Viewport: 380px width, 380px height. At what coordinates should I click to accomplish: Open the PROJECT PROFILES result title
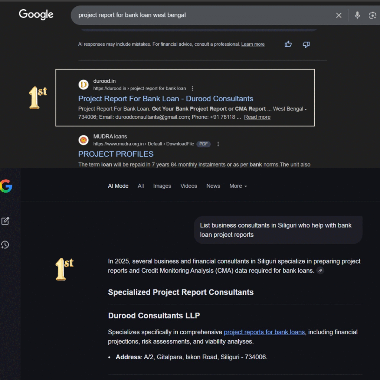click(116, 154)
